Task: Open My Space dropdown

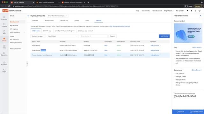Action: 180,11
